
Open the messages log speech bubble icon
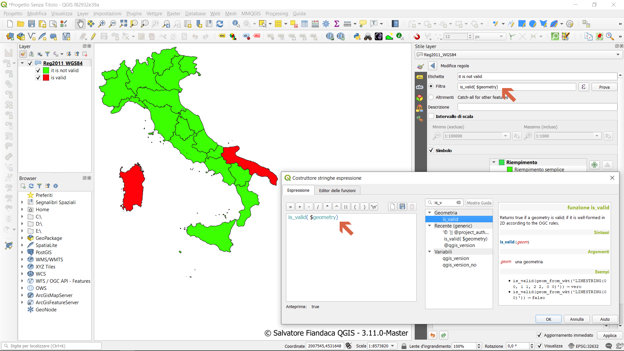(609, 346)
